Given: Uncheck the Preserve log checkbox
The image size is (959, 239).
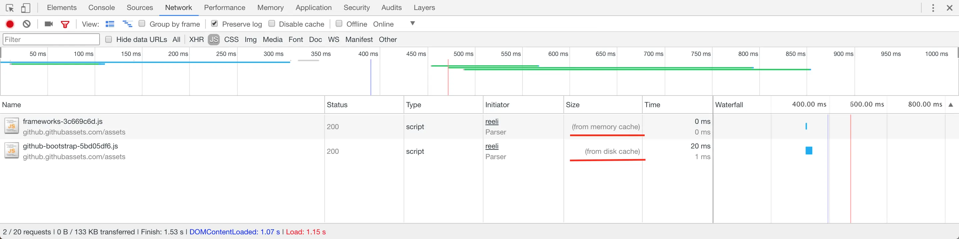Looking at the screenshot, I should [x=214, y=24].
